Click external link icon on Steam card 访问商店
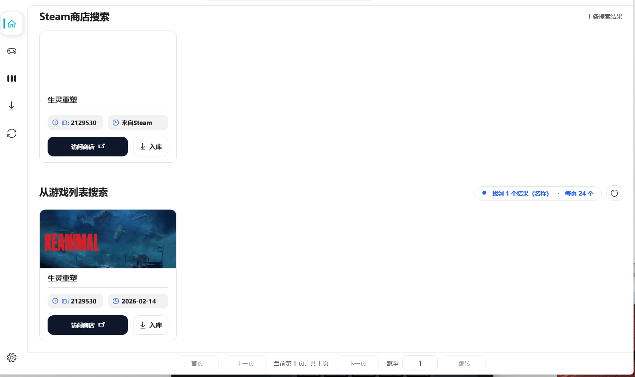The height and width of the screenshot is (377, 635). click(x=102, y=146)
